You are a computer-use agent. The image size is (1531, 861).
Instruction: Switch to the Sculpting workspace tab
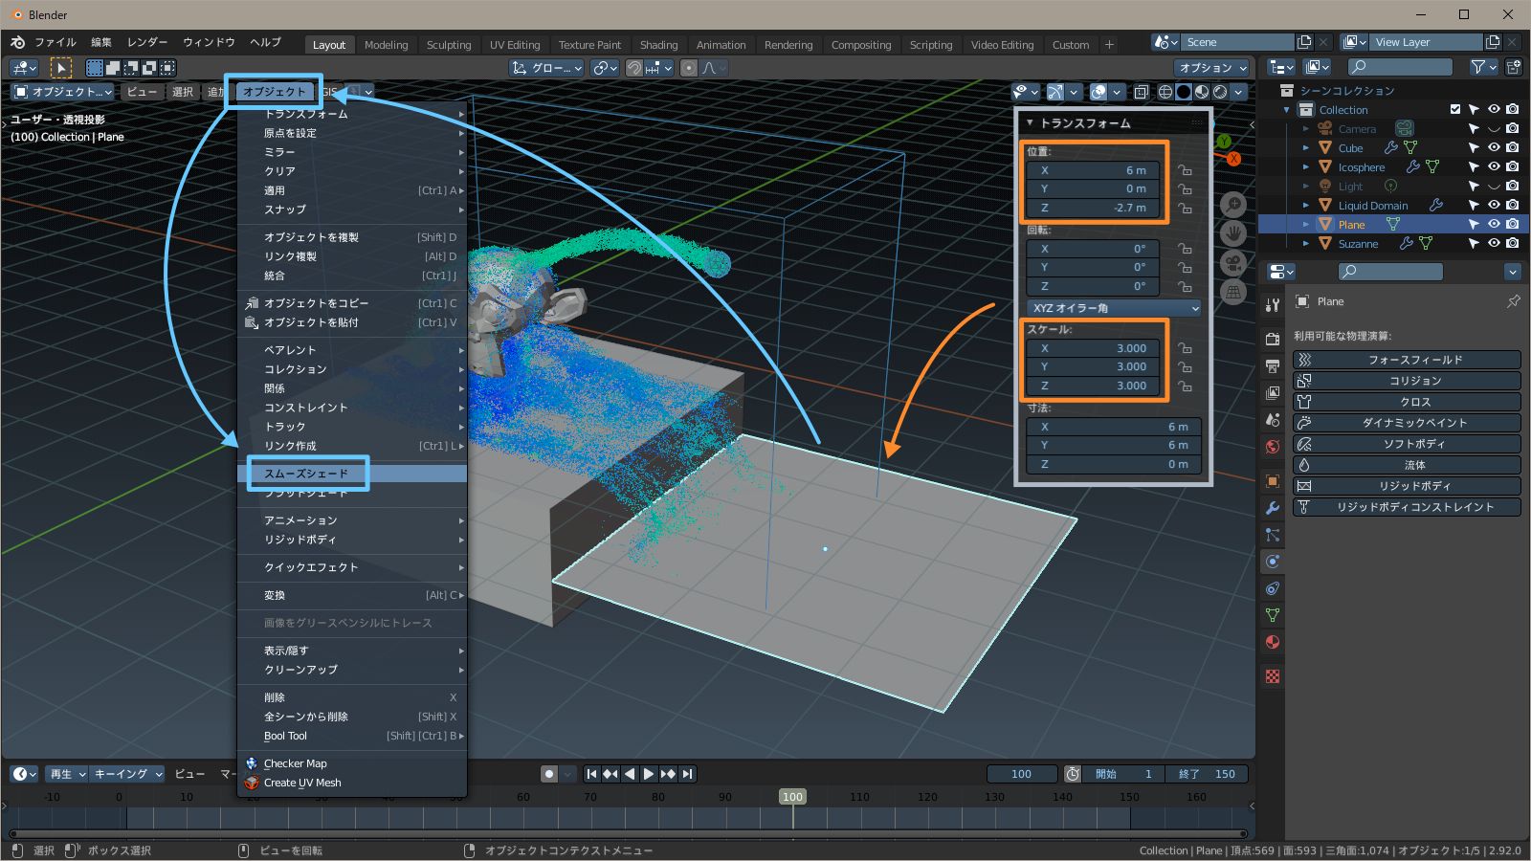tap(449, 45)
